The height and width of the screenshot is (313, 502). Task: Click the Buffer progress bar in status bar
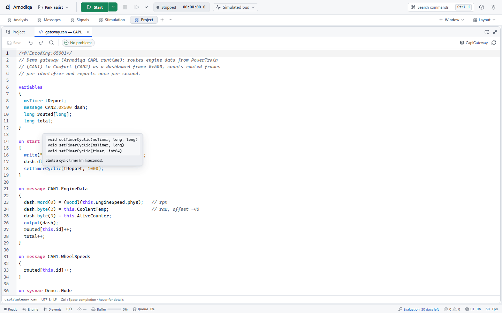[114, 309]
